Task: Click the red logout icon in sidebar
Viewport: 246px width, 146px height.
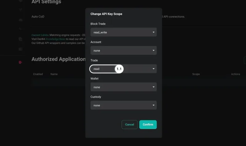Action: [x=20, y=63]
